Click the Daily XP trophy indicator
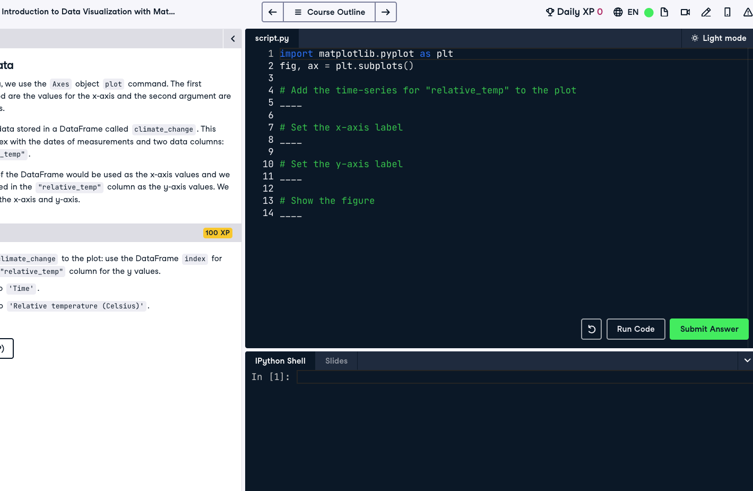Screen dimensions: 753x491 click(x=574, y=12)
